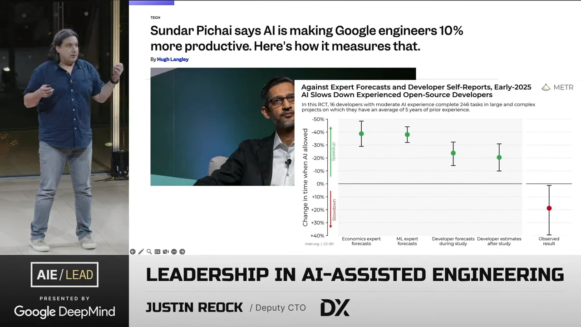Click the TECH category label

pyautogui.click(x=155, y=18)
